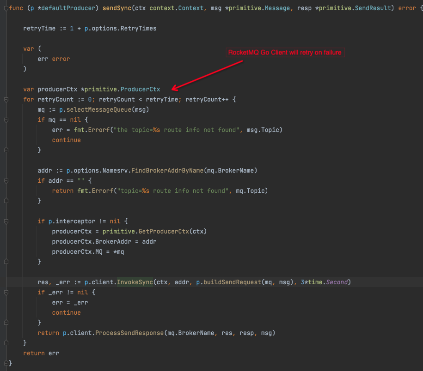Click producerCtx.MQ assignment
Image resolution: width=423 pixels, height=371 pixels.
(88, 252)
